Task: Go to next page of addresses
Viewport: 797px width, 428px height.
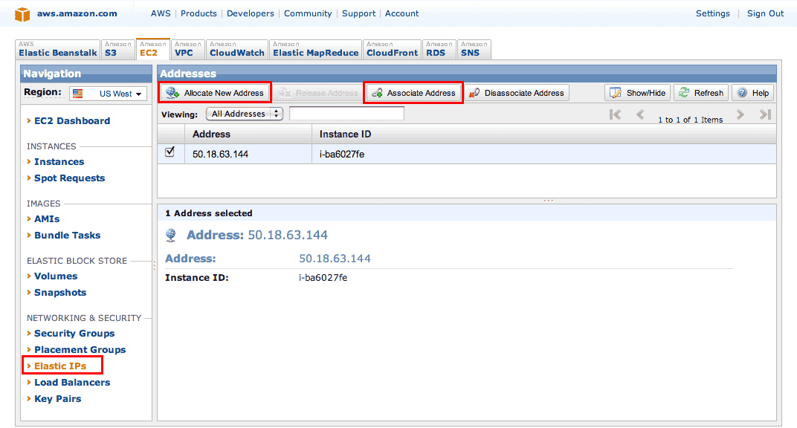Action: pyautogui.click(x=740, y=114)
